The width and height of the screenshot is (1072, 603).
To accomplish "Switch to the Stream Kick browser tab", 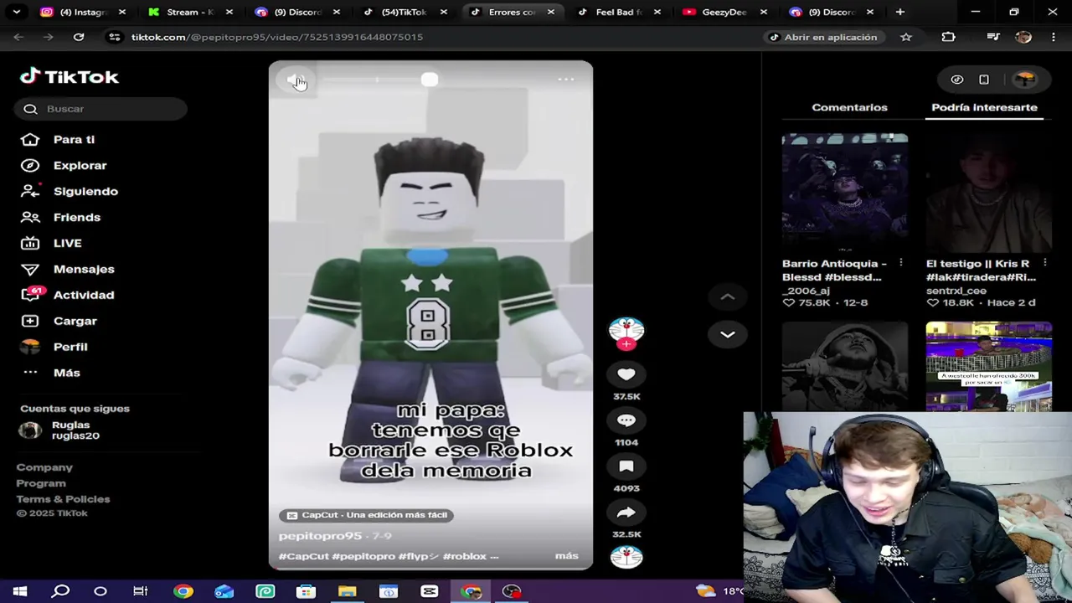I will (x=190, y=12).
